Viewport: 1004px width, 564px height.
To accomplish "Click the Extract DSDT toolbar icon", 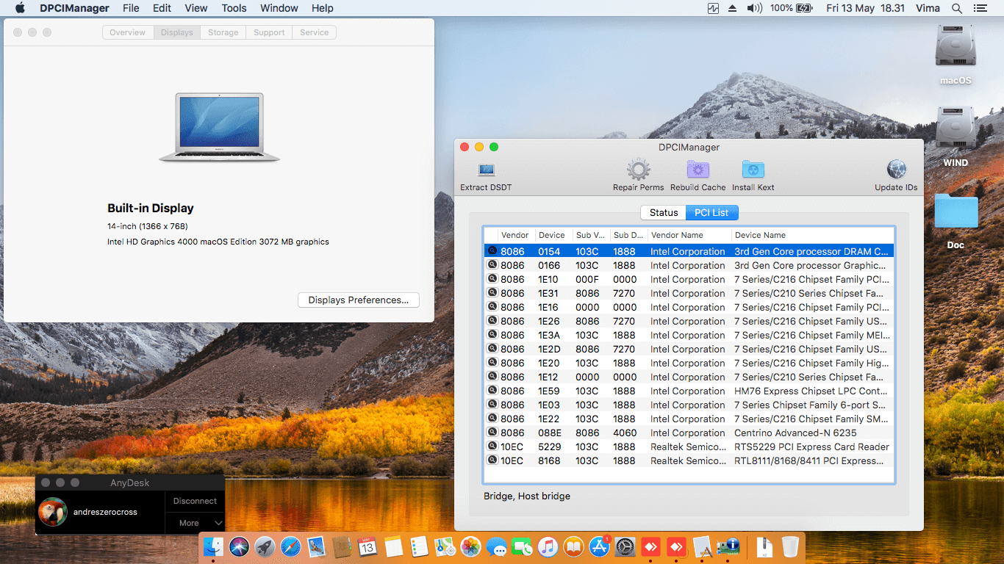I will [486, 170].
